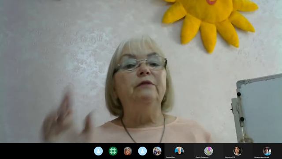Screen dimensions: 282x159
Task: Select the white-haired participant's tile avatar
Action: [179, 151]
